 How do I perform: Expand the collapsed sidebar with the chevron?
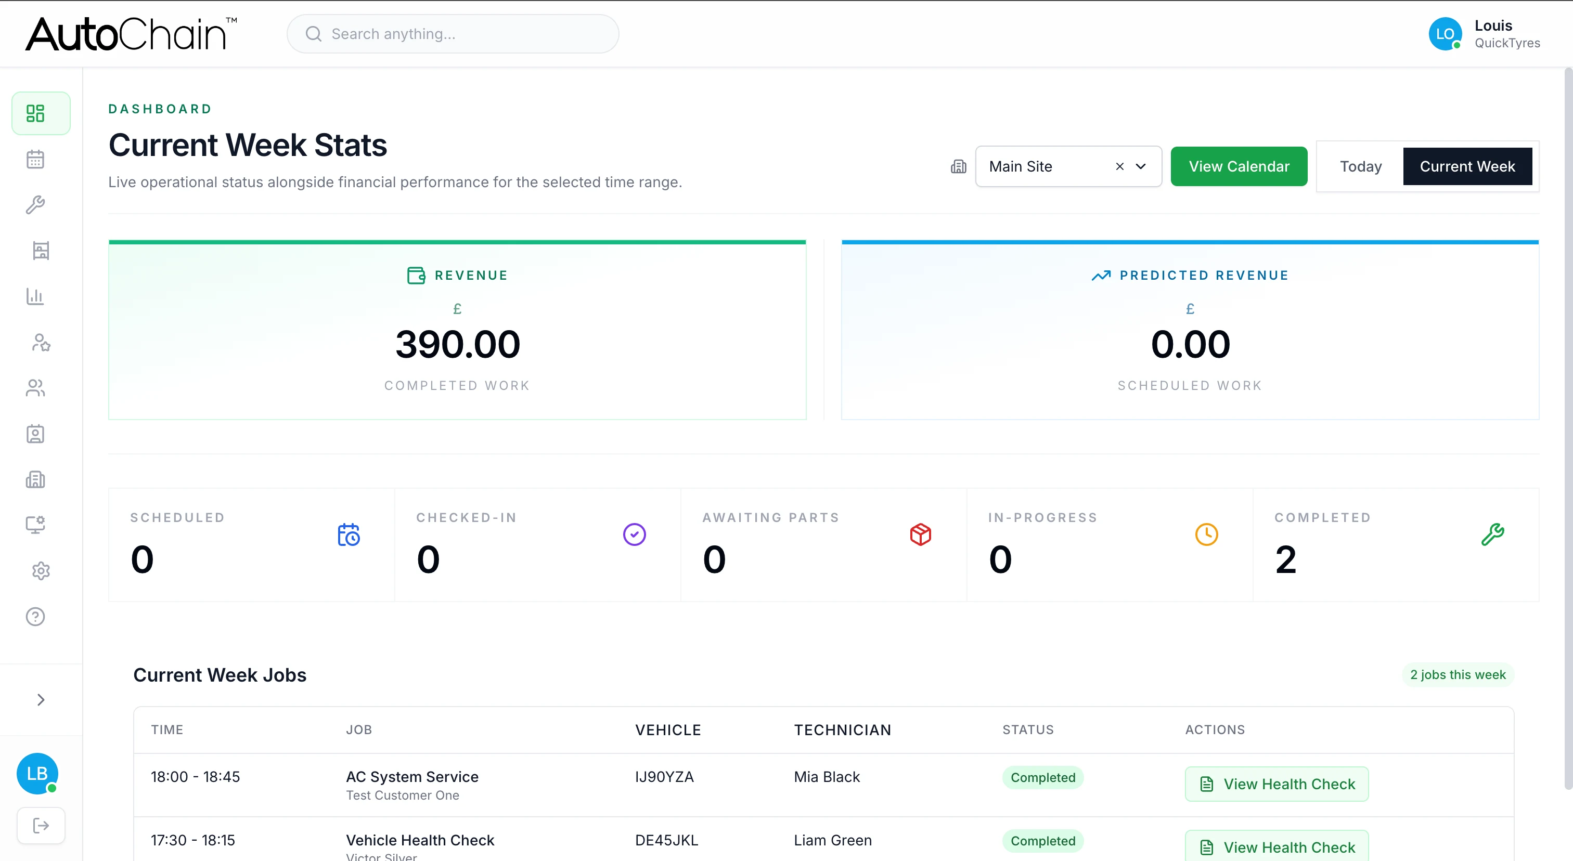point(40,699)
